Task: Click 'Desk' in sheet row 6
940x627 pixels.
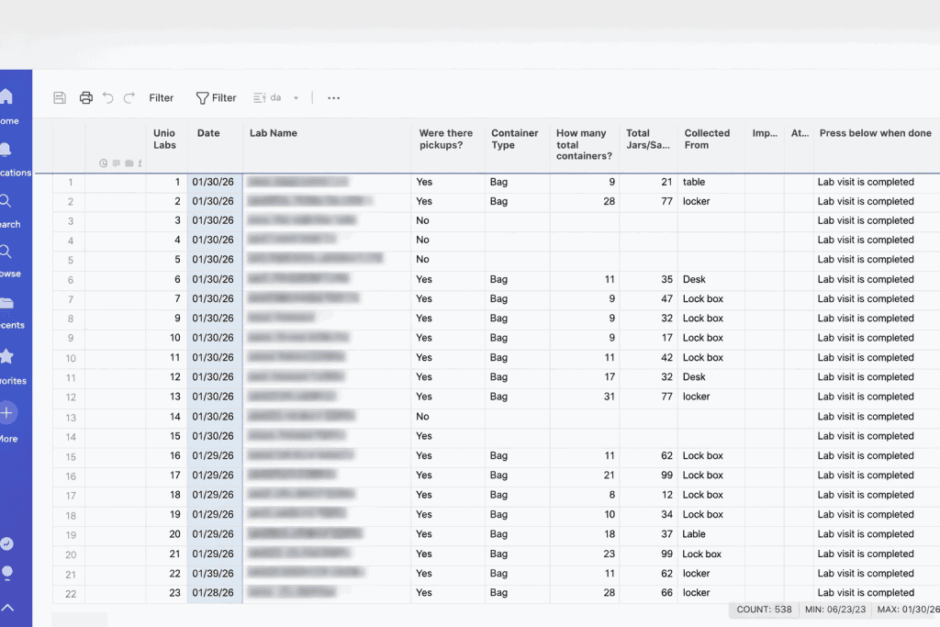Action: point(711,279)
